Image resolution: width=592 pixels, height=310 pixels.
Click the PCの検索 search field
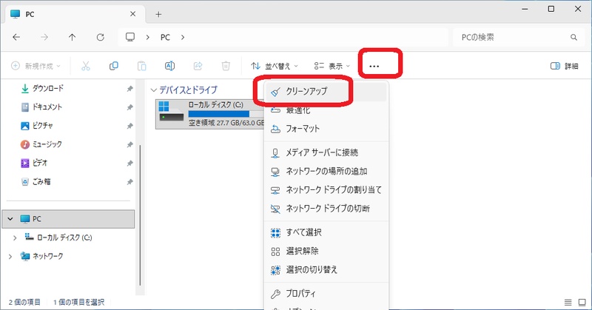(511, 37)
